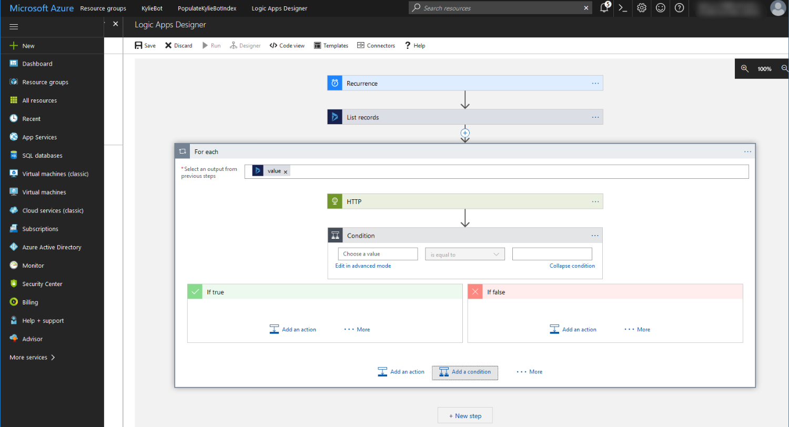
Task: Click the Choose a value field
Action: (x=378, y=254)
